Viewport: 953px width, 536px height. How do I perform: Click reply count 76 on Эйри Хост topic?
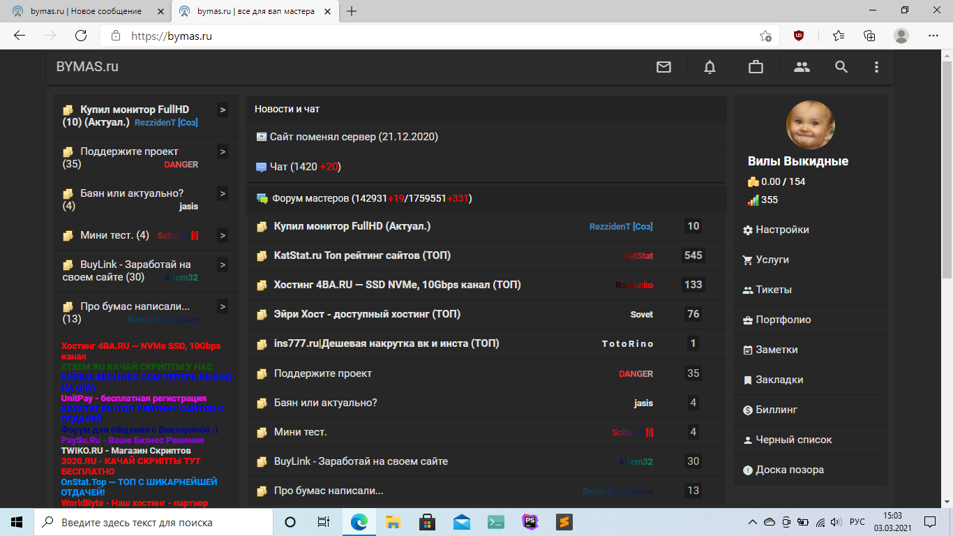pos(693,314)
